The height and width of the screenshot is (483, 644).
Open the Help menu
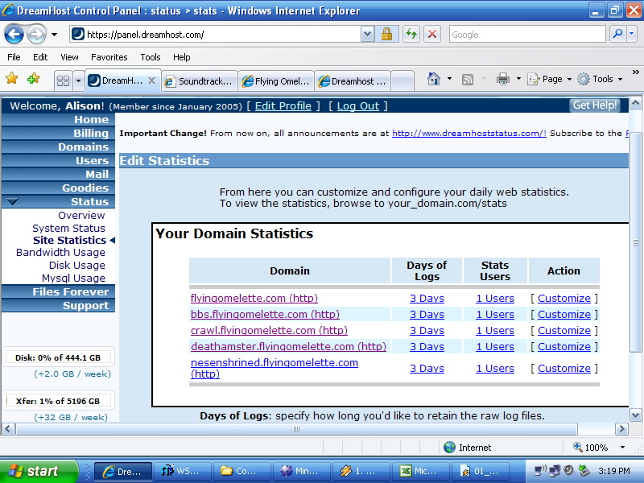pyautogui.click(x=182, y=57)
